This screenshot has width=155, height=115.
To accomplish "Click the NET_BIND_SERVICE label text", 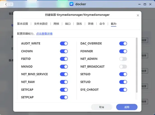I will (x=34, y=74).
